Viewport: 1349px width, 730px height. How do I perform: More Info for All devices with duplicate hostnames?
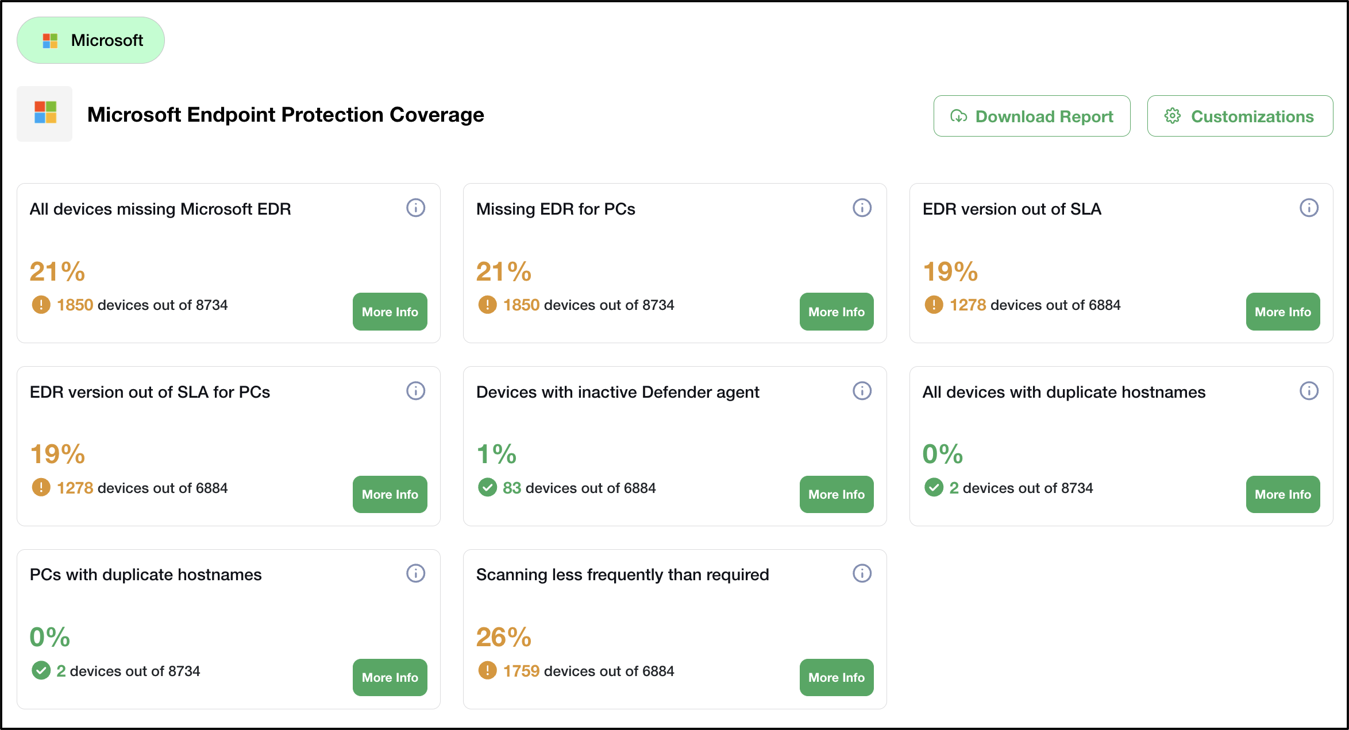[1283, 494]
